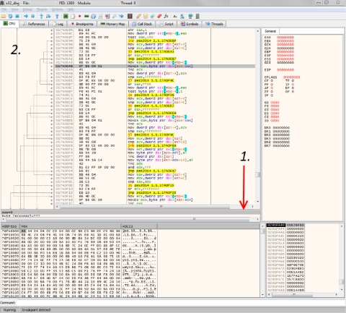Switch to the References tab
This screenshot has height=313, width=346.
click(x=34, y=24)
